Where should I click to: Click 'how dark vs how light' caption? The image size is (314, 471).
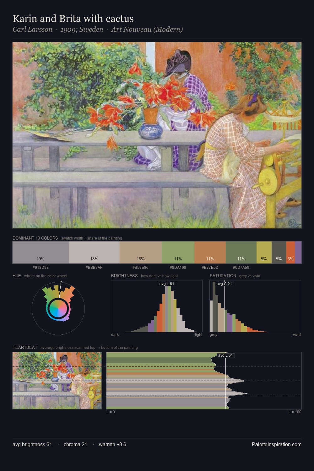coord(160,276)
